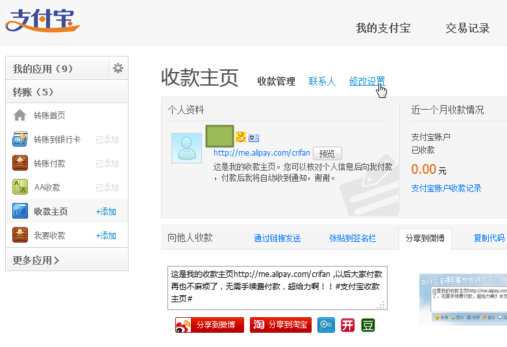Open 支付宝账户收款记录 link
This screenshot has width=507, height=347.
pos(446,188)
